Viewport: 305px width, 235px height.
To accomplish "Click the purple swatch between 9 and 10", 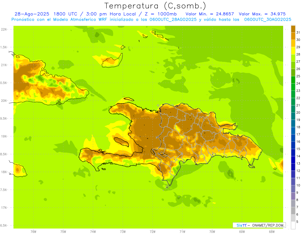I will [x=293, y=189].
